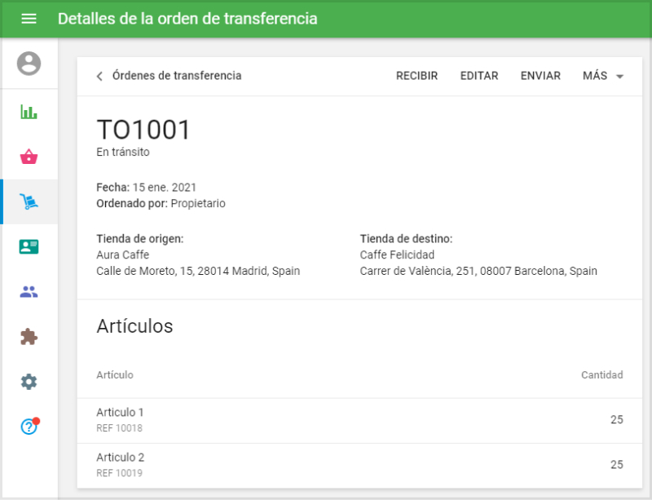Open integrations via the puzzle piece icon

coord(29,335)
